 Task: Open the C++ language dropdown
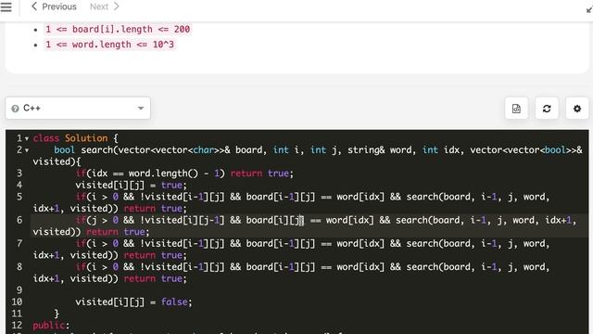click(x=78, y=109)
